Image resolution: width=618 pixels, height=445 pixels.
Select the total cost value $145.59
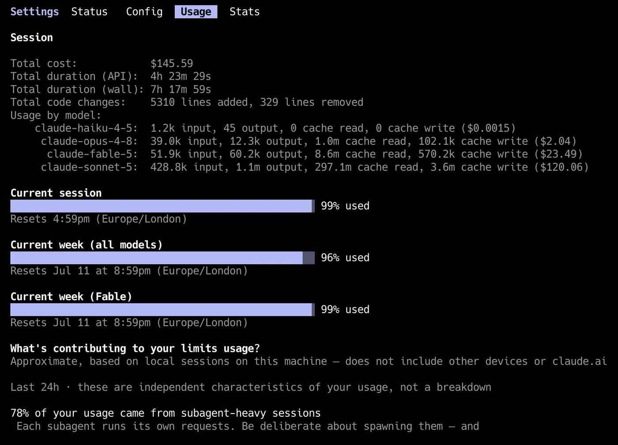(172, 64)
